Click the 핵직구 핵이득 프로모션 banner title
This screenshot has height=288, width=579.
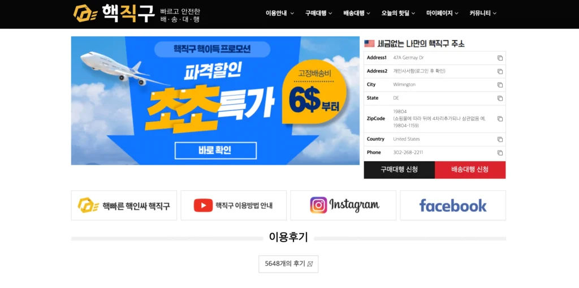coord(213,49)
